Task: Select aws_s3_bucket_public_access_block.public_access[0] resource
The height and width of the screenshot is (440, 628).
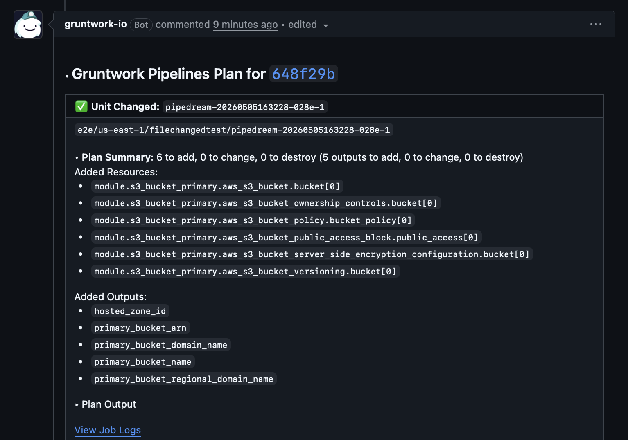Action: point(286,238)
